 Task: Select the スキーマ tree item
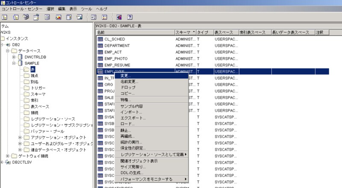(x=38, y=94)
